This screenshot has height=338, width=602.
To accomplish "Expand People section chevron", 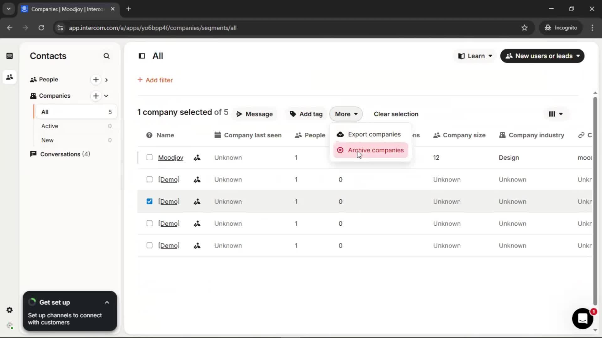I will (x=107, y=80).
